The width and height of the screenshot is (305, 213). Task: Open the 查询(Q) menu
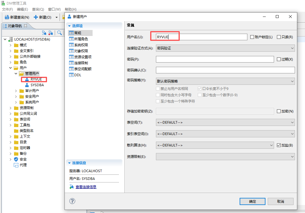[x=38, y=9]
